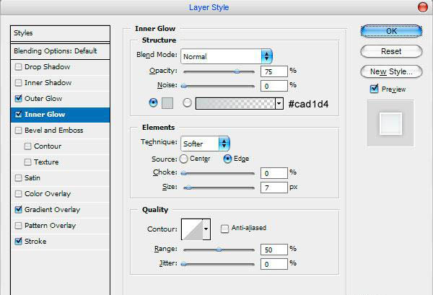Close the Layer Style dialog
The width and height of the screenshot is (433, 295).
pos(422,7)
